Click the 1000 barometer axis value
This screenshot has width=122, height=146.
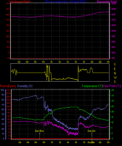click(114, 31)
